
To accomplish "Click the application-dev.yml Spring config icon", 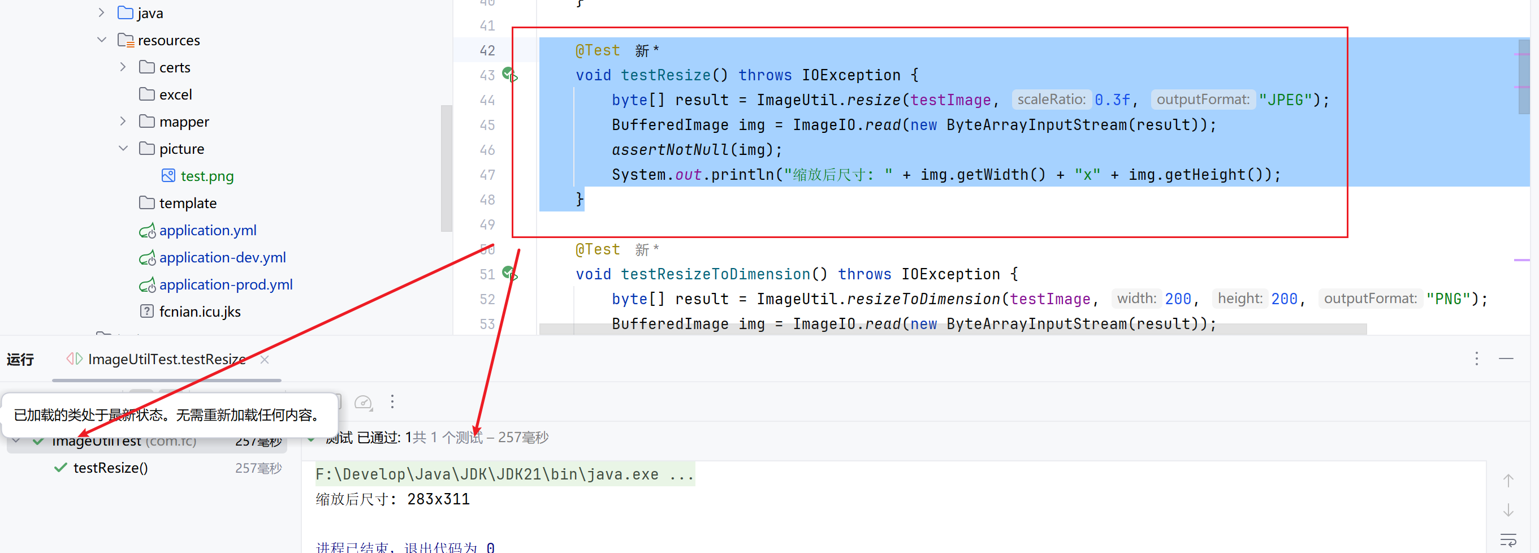I will click(x=147, y=257).
